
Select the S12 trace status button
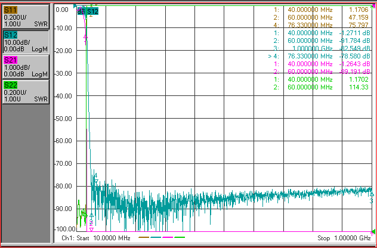(x=26, y=42)
